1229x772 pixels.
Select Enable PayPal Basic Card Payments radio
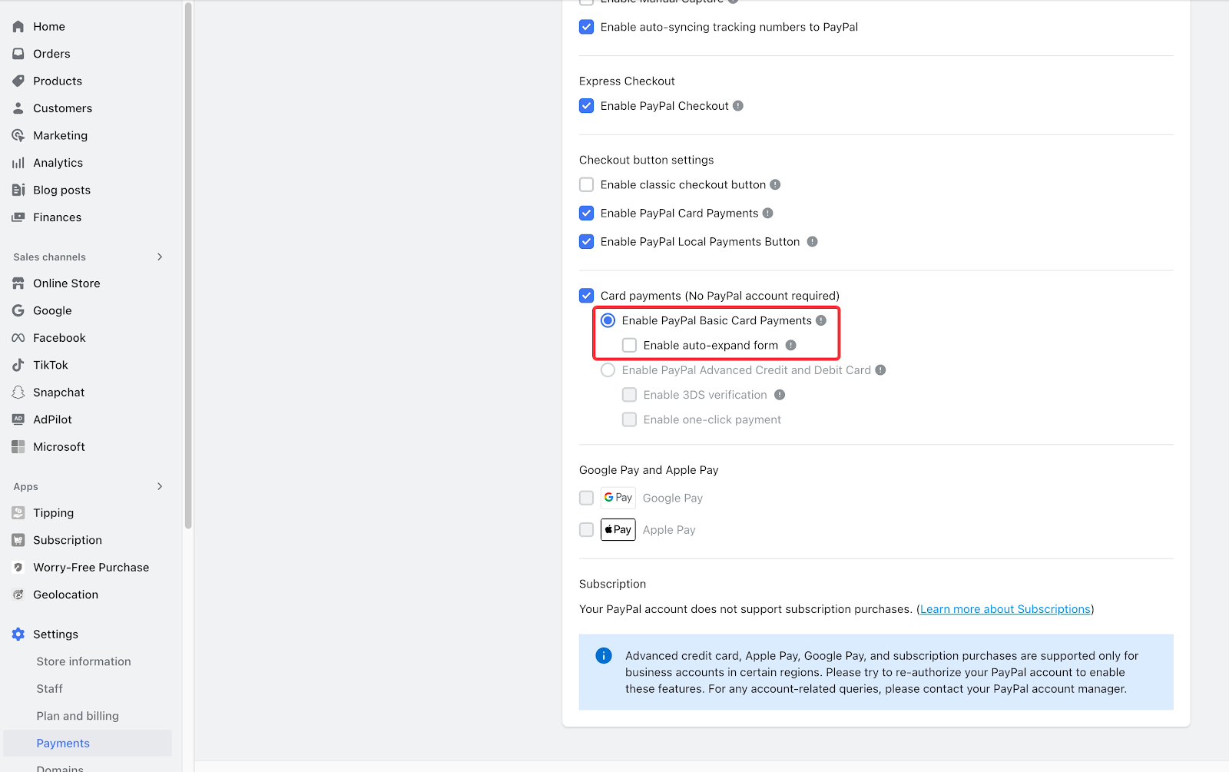[608, 320]
